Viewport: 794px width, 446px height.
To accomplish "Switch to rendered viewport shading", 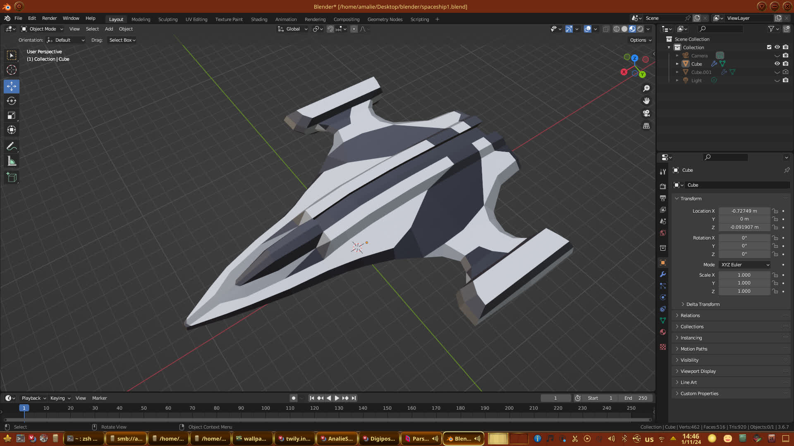I will pyautogui.click(x=640, y=29).
